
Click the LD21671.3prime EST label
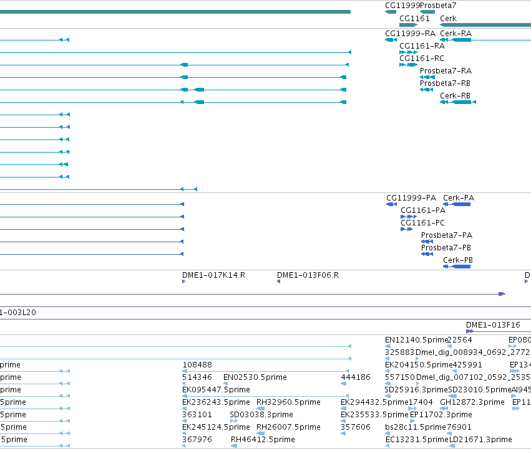(x=480, y=440)
